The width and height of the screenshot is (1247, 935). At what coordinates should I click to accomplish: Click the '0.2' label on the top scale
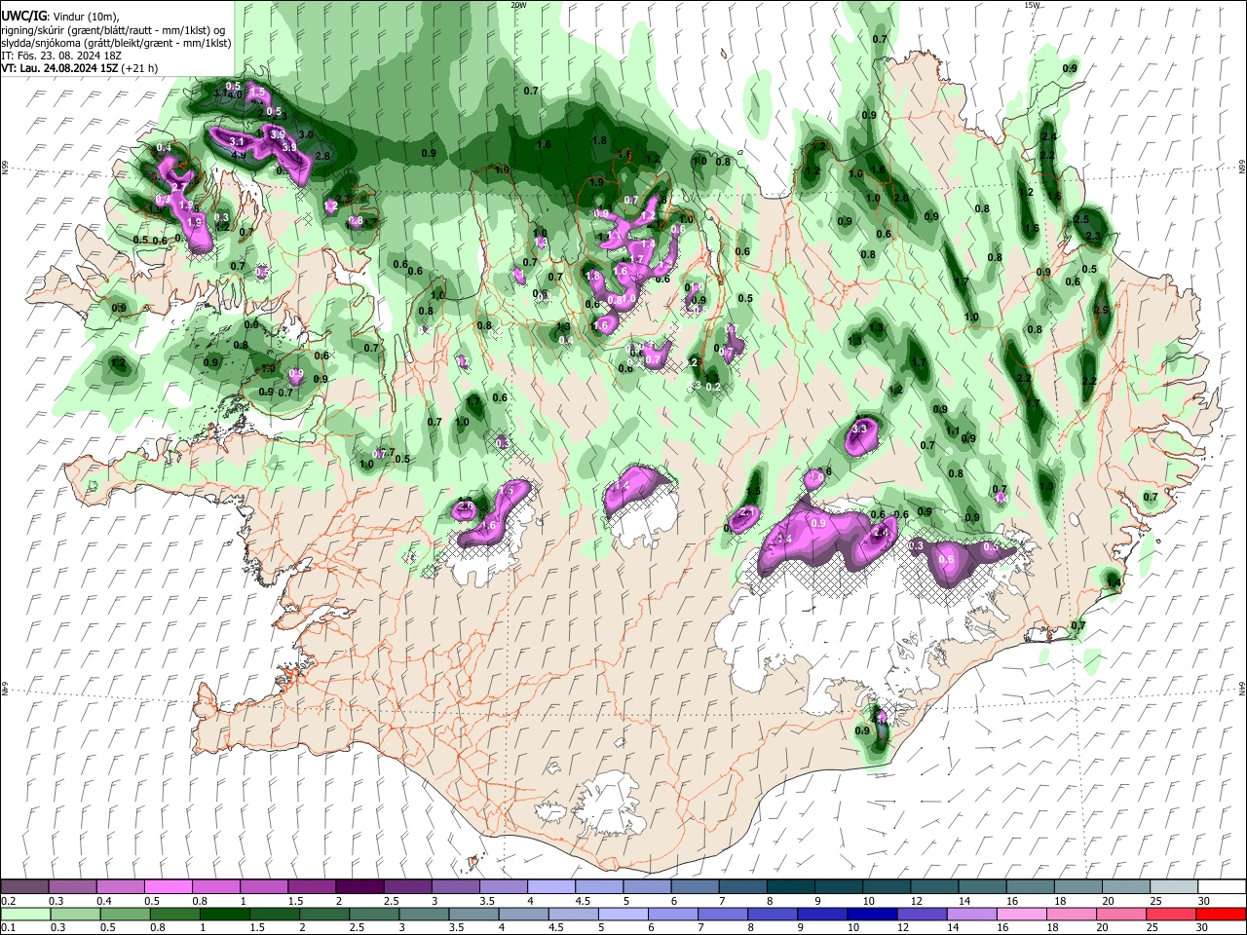pos(8,901)
